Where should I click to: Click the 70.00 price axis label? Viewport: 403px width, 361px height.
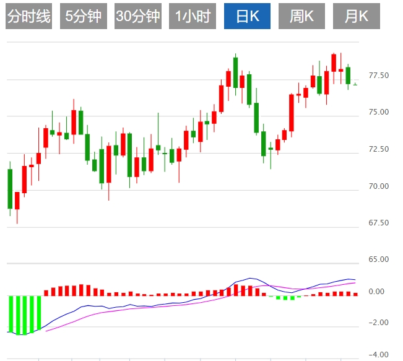(x=378, y=186)
